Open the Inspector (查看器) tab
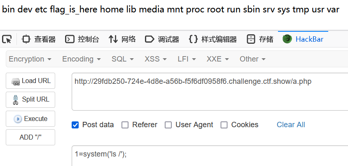The height and width of the screenshot is (166, 348). point(39,39)
